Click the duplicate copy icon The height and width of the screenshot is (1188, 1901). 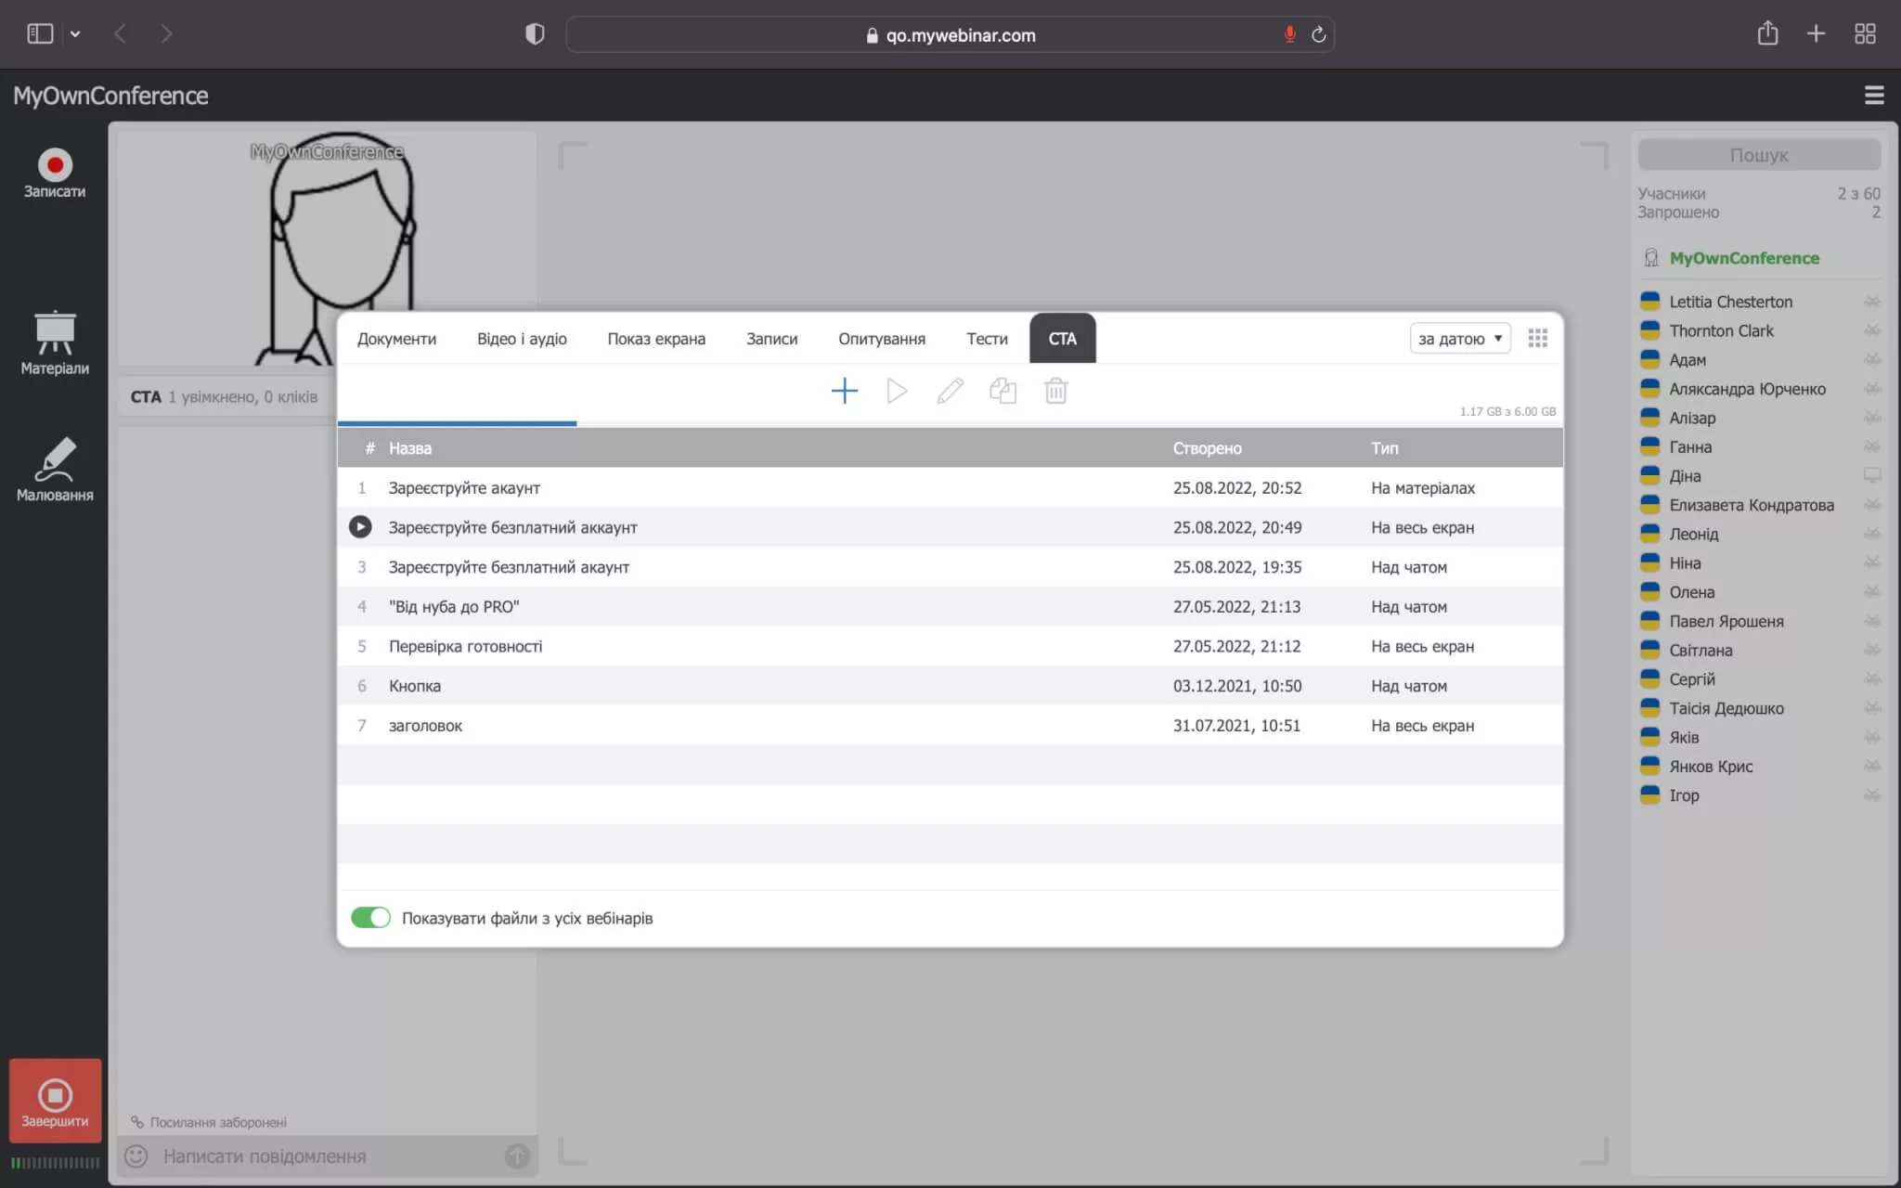click(1002, 391)
